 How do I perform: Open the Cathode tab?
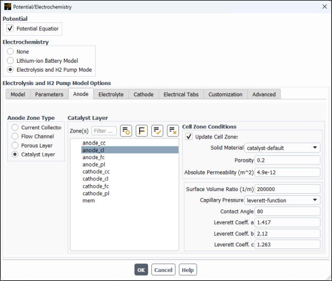tap(143, 94)
